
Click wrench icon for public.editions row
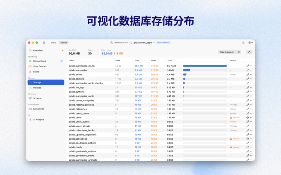click(x=248, y=79)
